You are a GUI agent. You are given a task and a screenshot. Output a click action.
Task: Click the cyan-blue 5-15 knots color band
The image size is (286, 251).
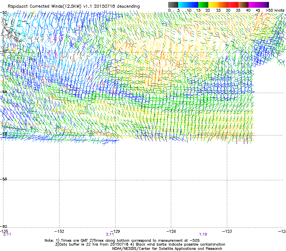[188, 5]
